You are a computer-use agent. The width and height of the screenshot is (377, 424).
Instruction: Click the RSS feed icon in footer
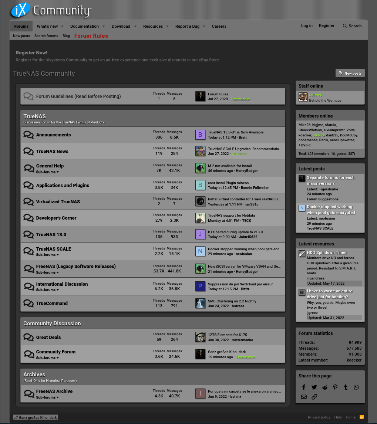coord(361,417)
